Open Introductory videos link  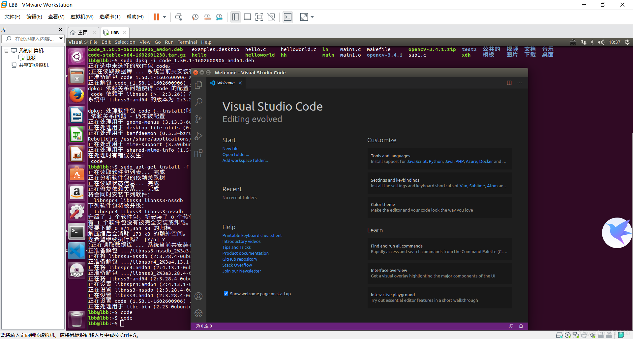click(x=241, y=242)
